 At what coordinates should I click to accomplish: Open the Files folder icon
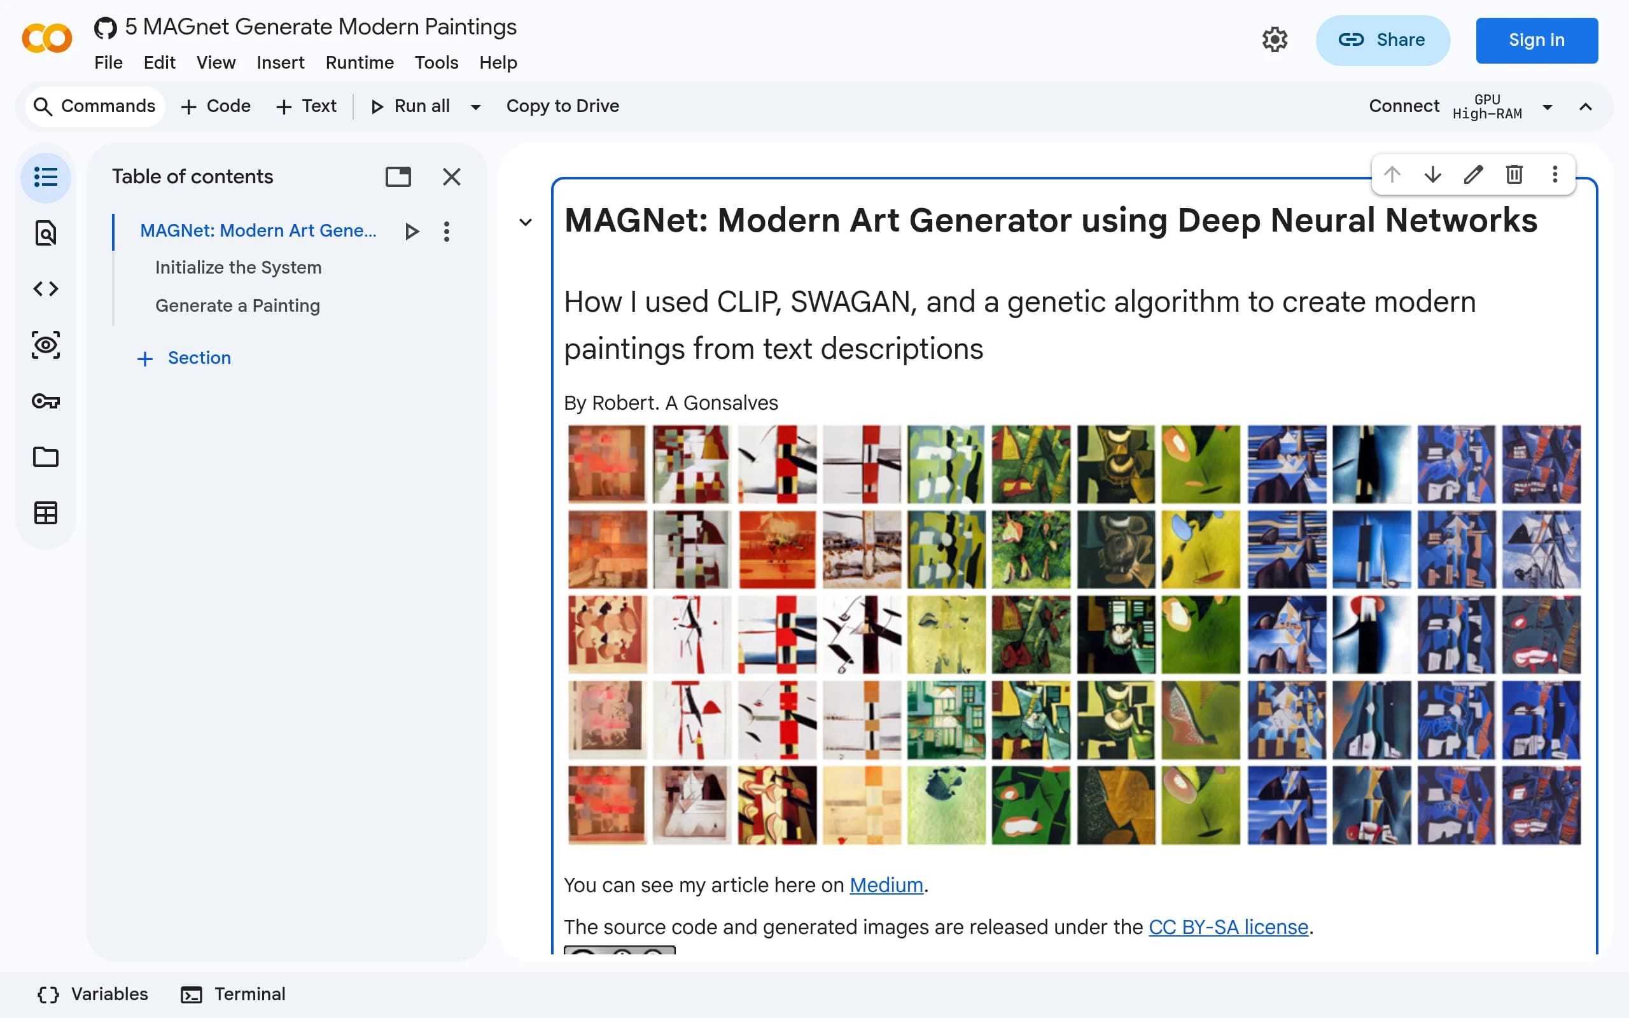(46, 457)
